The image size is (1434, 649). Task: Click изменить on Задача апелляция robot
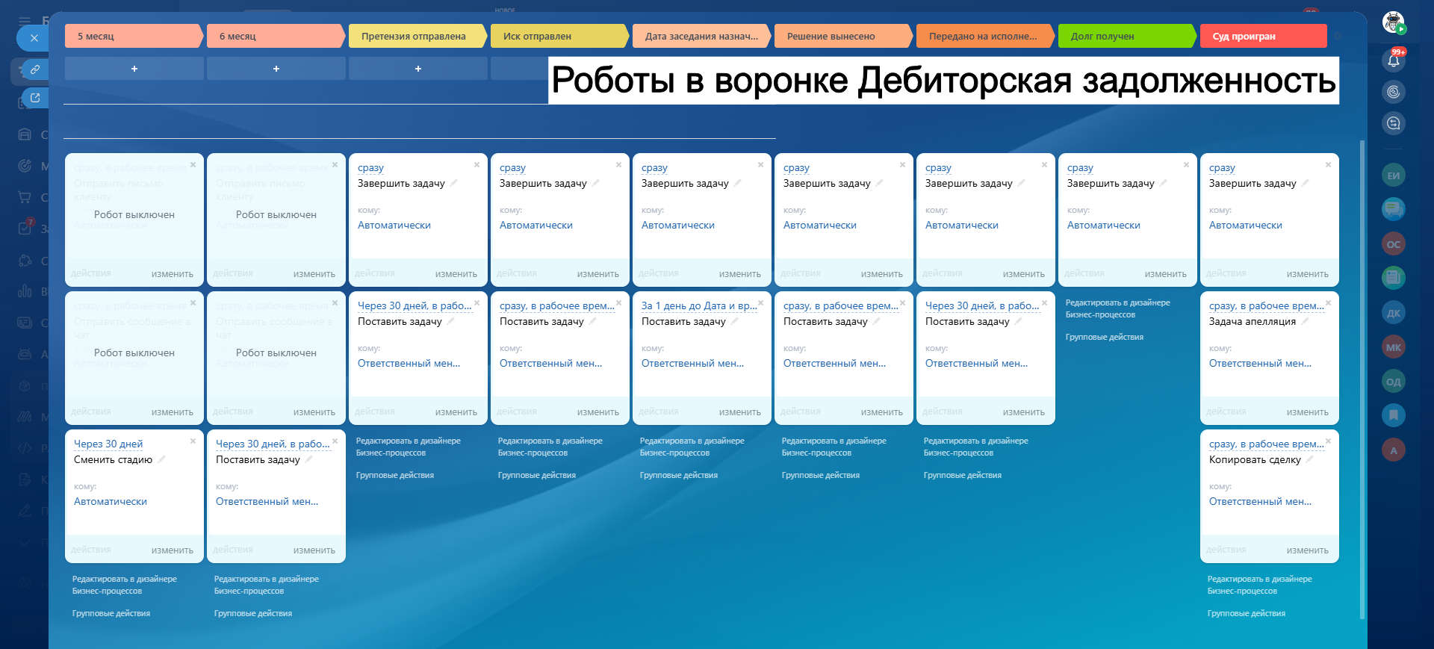[1307, 412]
